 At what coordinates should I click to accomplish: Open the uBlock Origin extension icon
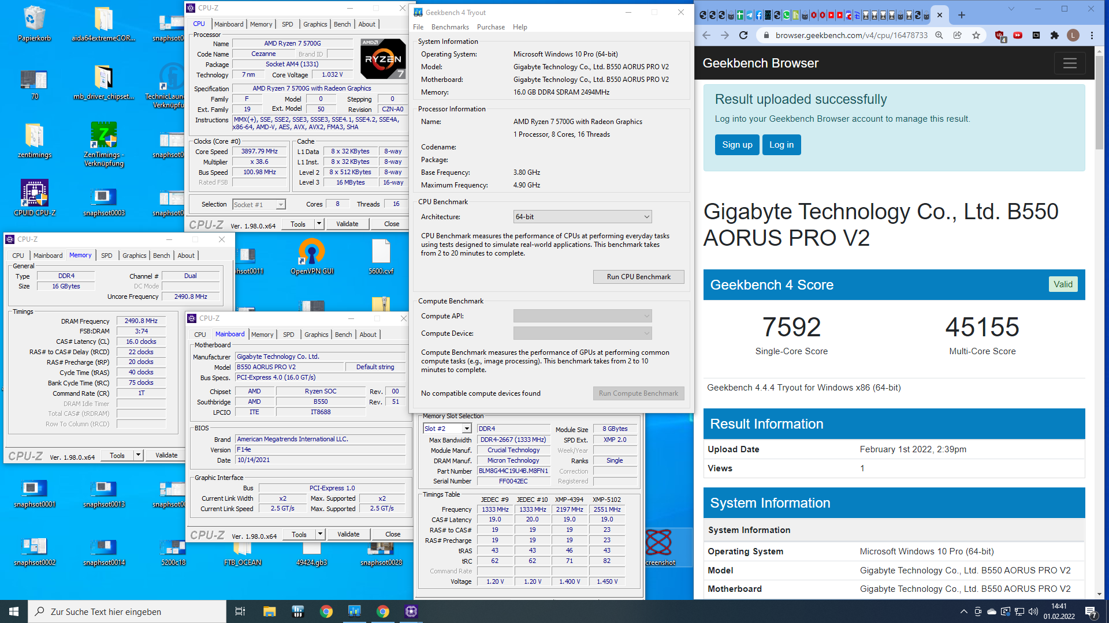(x=1000, y=36)
